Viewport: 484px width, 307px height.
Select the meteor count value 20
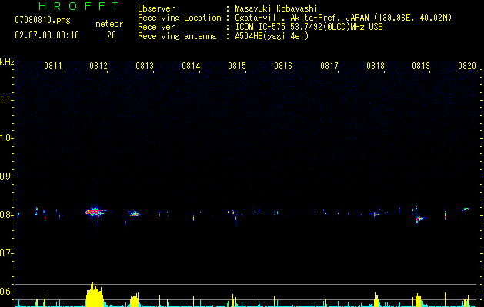pyautogui.click(x=112, y=35)
